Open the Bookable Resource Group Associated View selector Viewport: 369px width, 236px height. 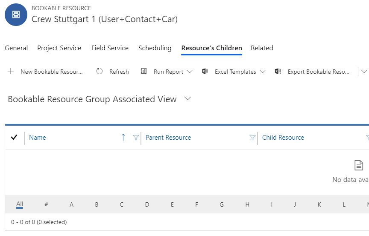point(187,98)
